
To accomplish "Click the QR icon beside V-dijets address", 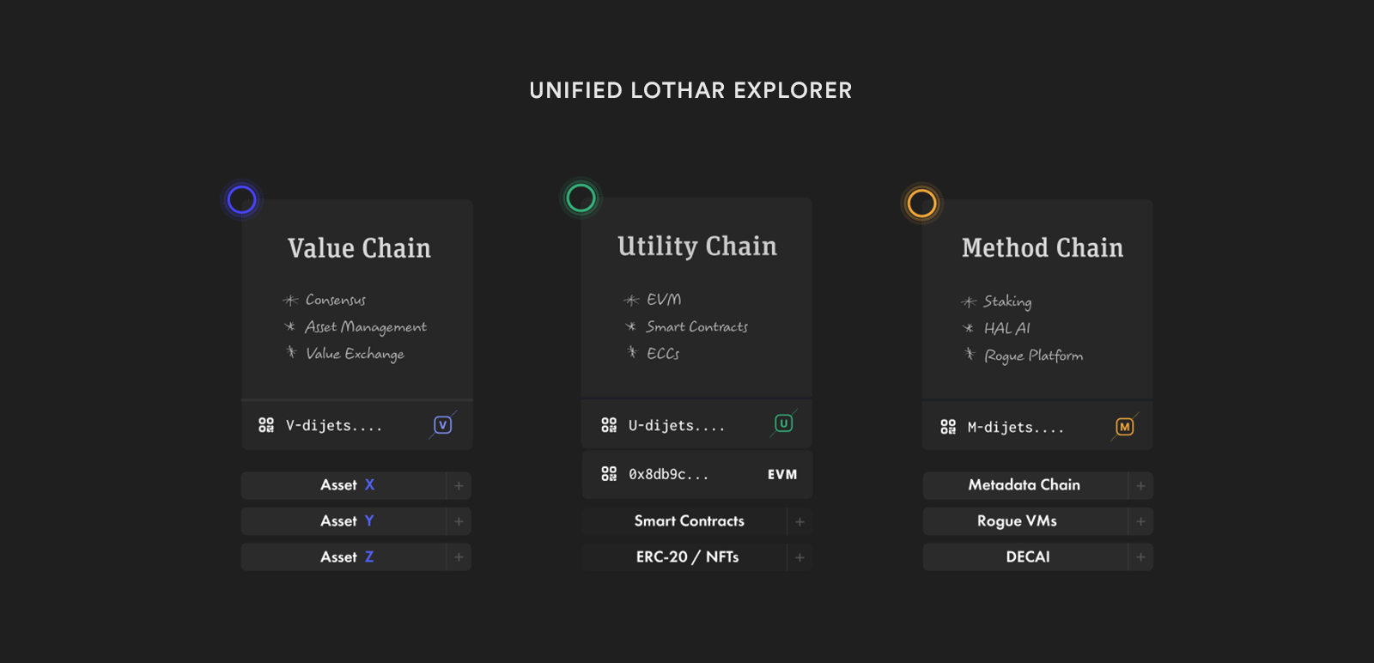I will (266, 425).
